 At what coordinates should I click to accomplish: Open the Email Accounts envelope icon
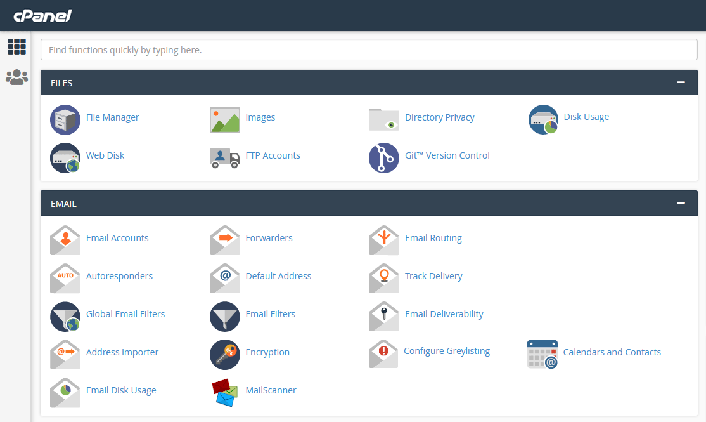click(x=65, y=241)
